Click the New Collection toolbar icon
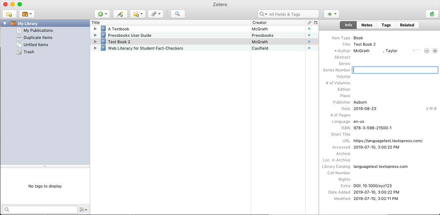The height and width of the screenshot is (215, 440). coord(9,14)
